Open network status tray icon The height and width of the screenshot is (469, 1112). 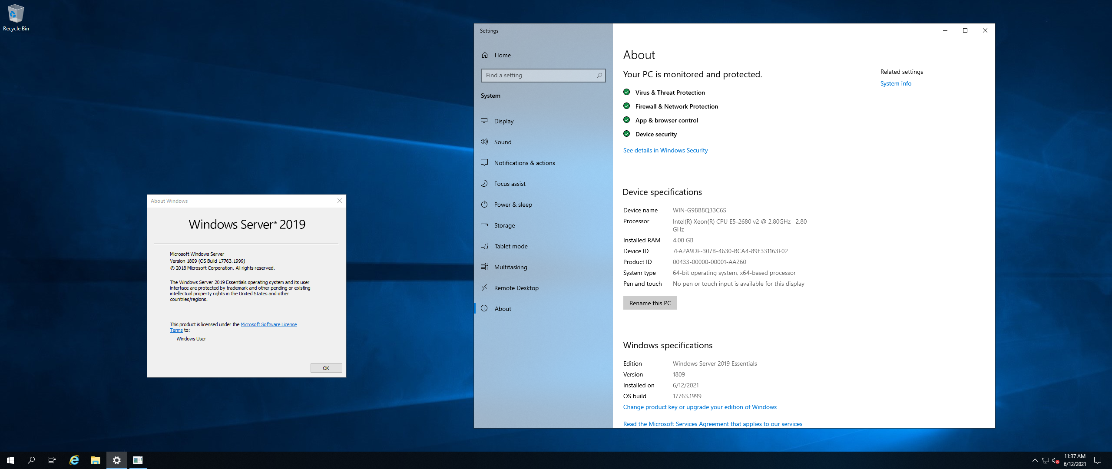click(1046, 460)
